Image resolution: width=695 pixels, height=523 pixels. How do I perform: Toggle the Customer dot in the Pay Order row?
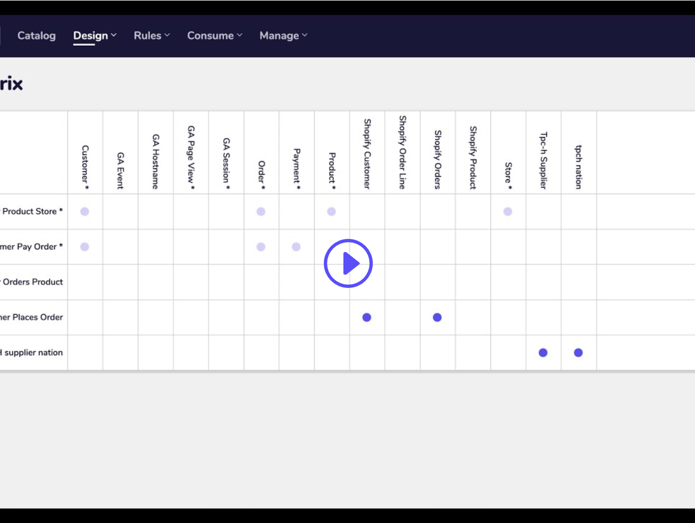click(x=84, y=247)
